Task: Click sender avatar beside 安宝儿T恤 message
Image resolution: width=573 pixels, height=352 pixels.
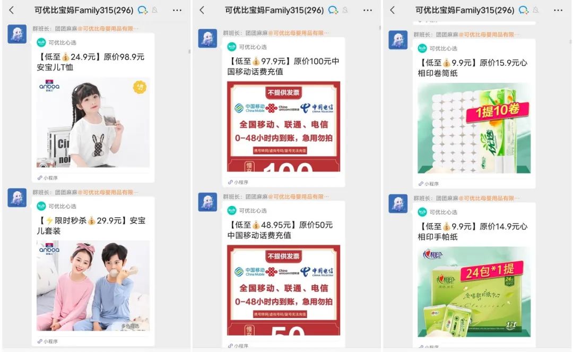Action: [x=17, y=34]
